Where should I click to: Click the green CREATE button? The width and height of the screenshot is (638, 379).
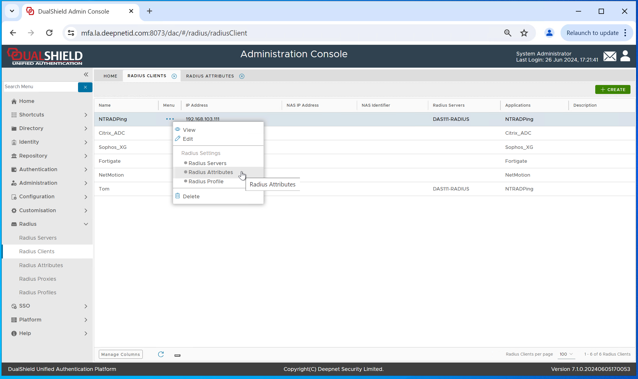coord(613,90)
